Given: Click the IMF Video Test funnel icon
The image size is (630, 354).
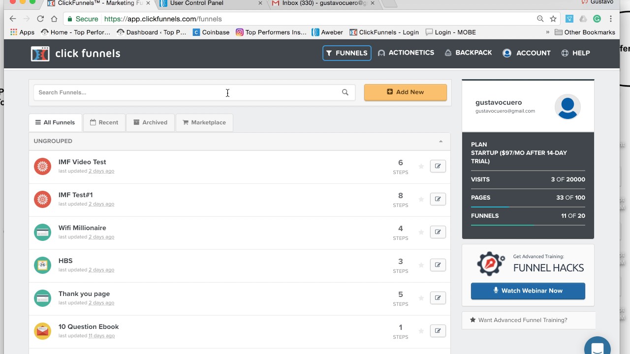Looking at the screenshot, I should click(x=43, y=166).
